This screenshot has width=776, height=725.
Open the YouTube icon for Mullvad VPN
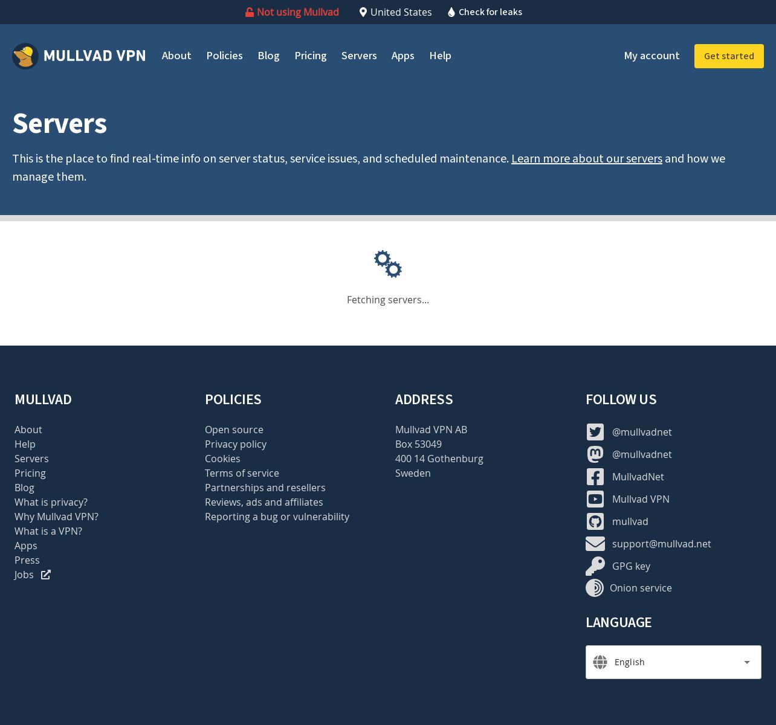[x=595, y=499]
